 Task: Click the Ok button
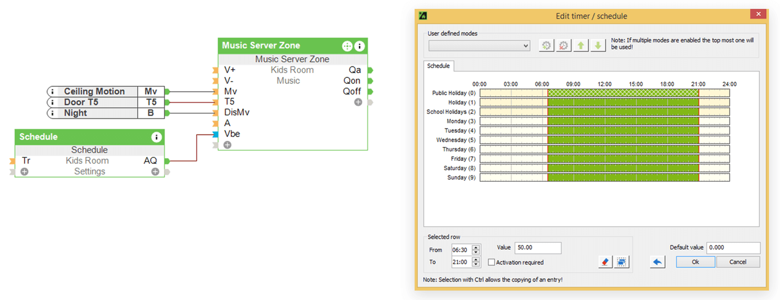695,262
